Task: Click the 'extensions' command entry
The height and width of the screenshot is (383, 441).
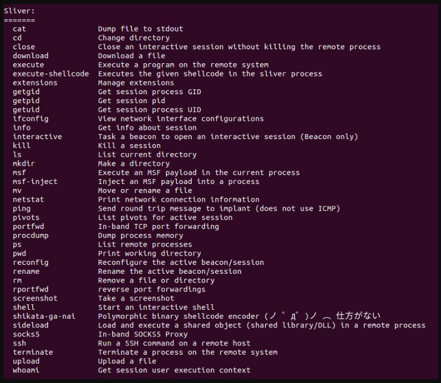Action: 35,83
